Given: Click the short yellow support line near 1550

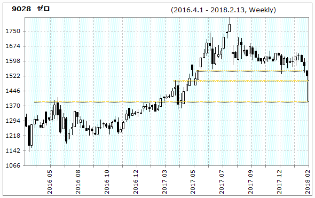Looking at the screenshot, I should 250,70.
